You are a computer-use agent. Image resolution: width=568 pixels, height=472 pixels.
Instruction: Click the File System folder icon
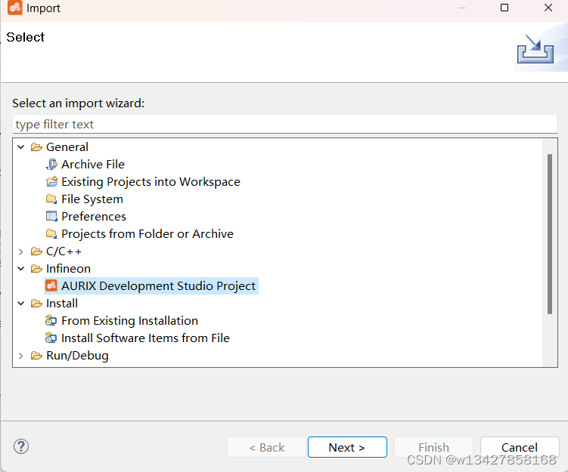point(51,199)
